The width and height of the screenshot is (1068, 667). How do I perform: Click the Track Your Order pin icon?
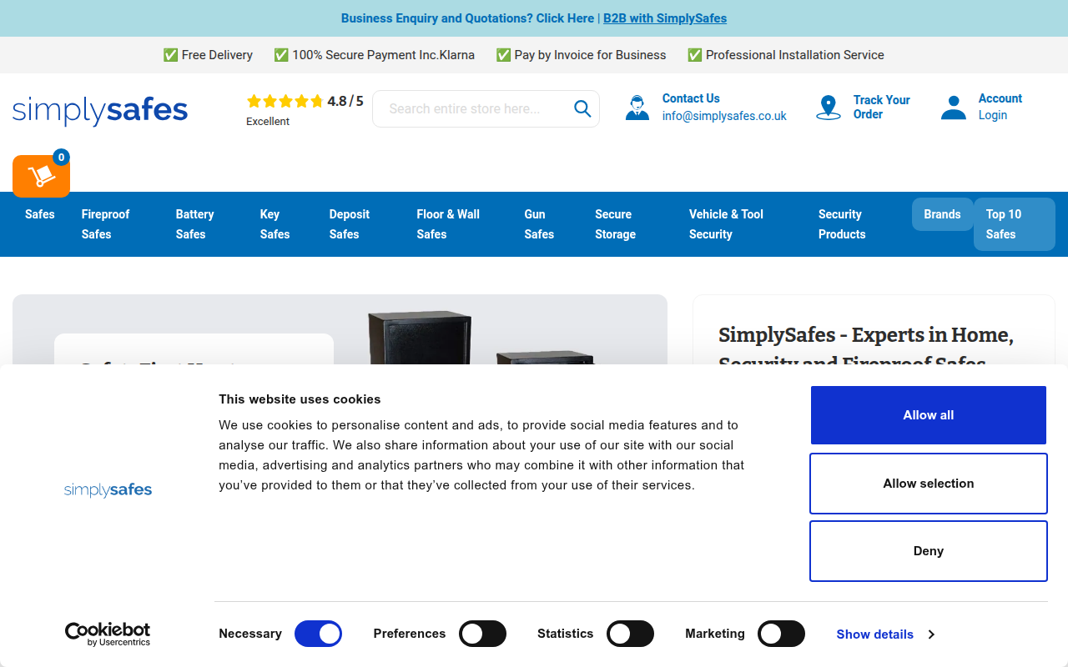click(x=829, y=108)
